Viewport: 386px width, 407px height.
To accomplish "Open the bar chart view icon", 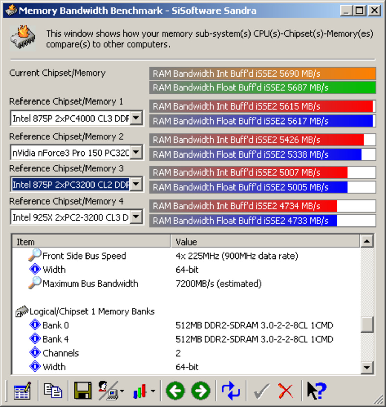I will pos(140,391).
